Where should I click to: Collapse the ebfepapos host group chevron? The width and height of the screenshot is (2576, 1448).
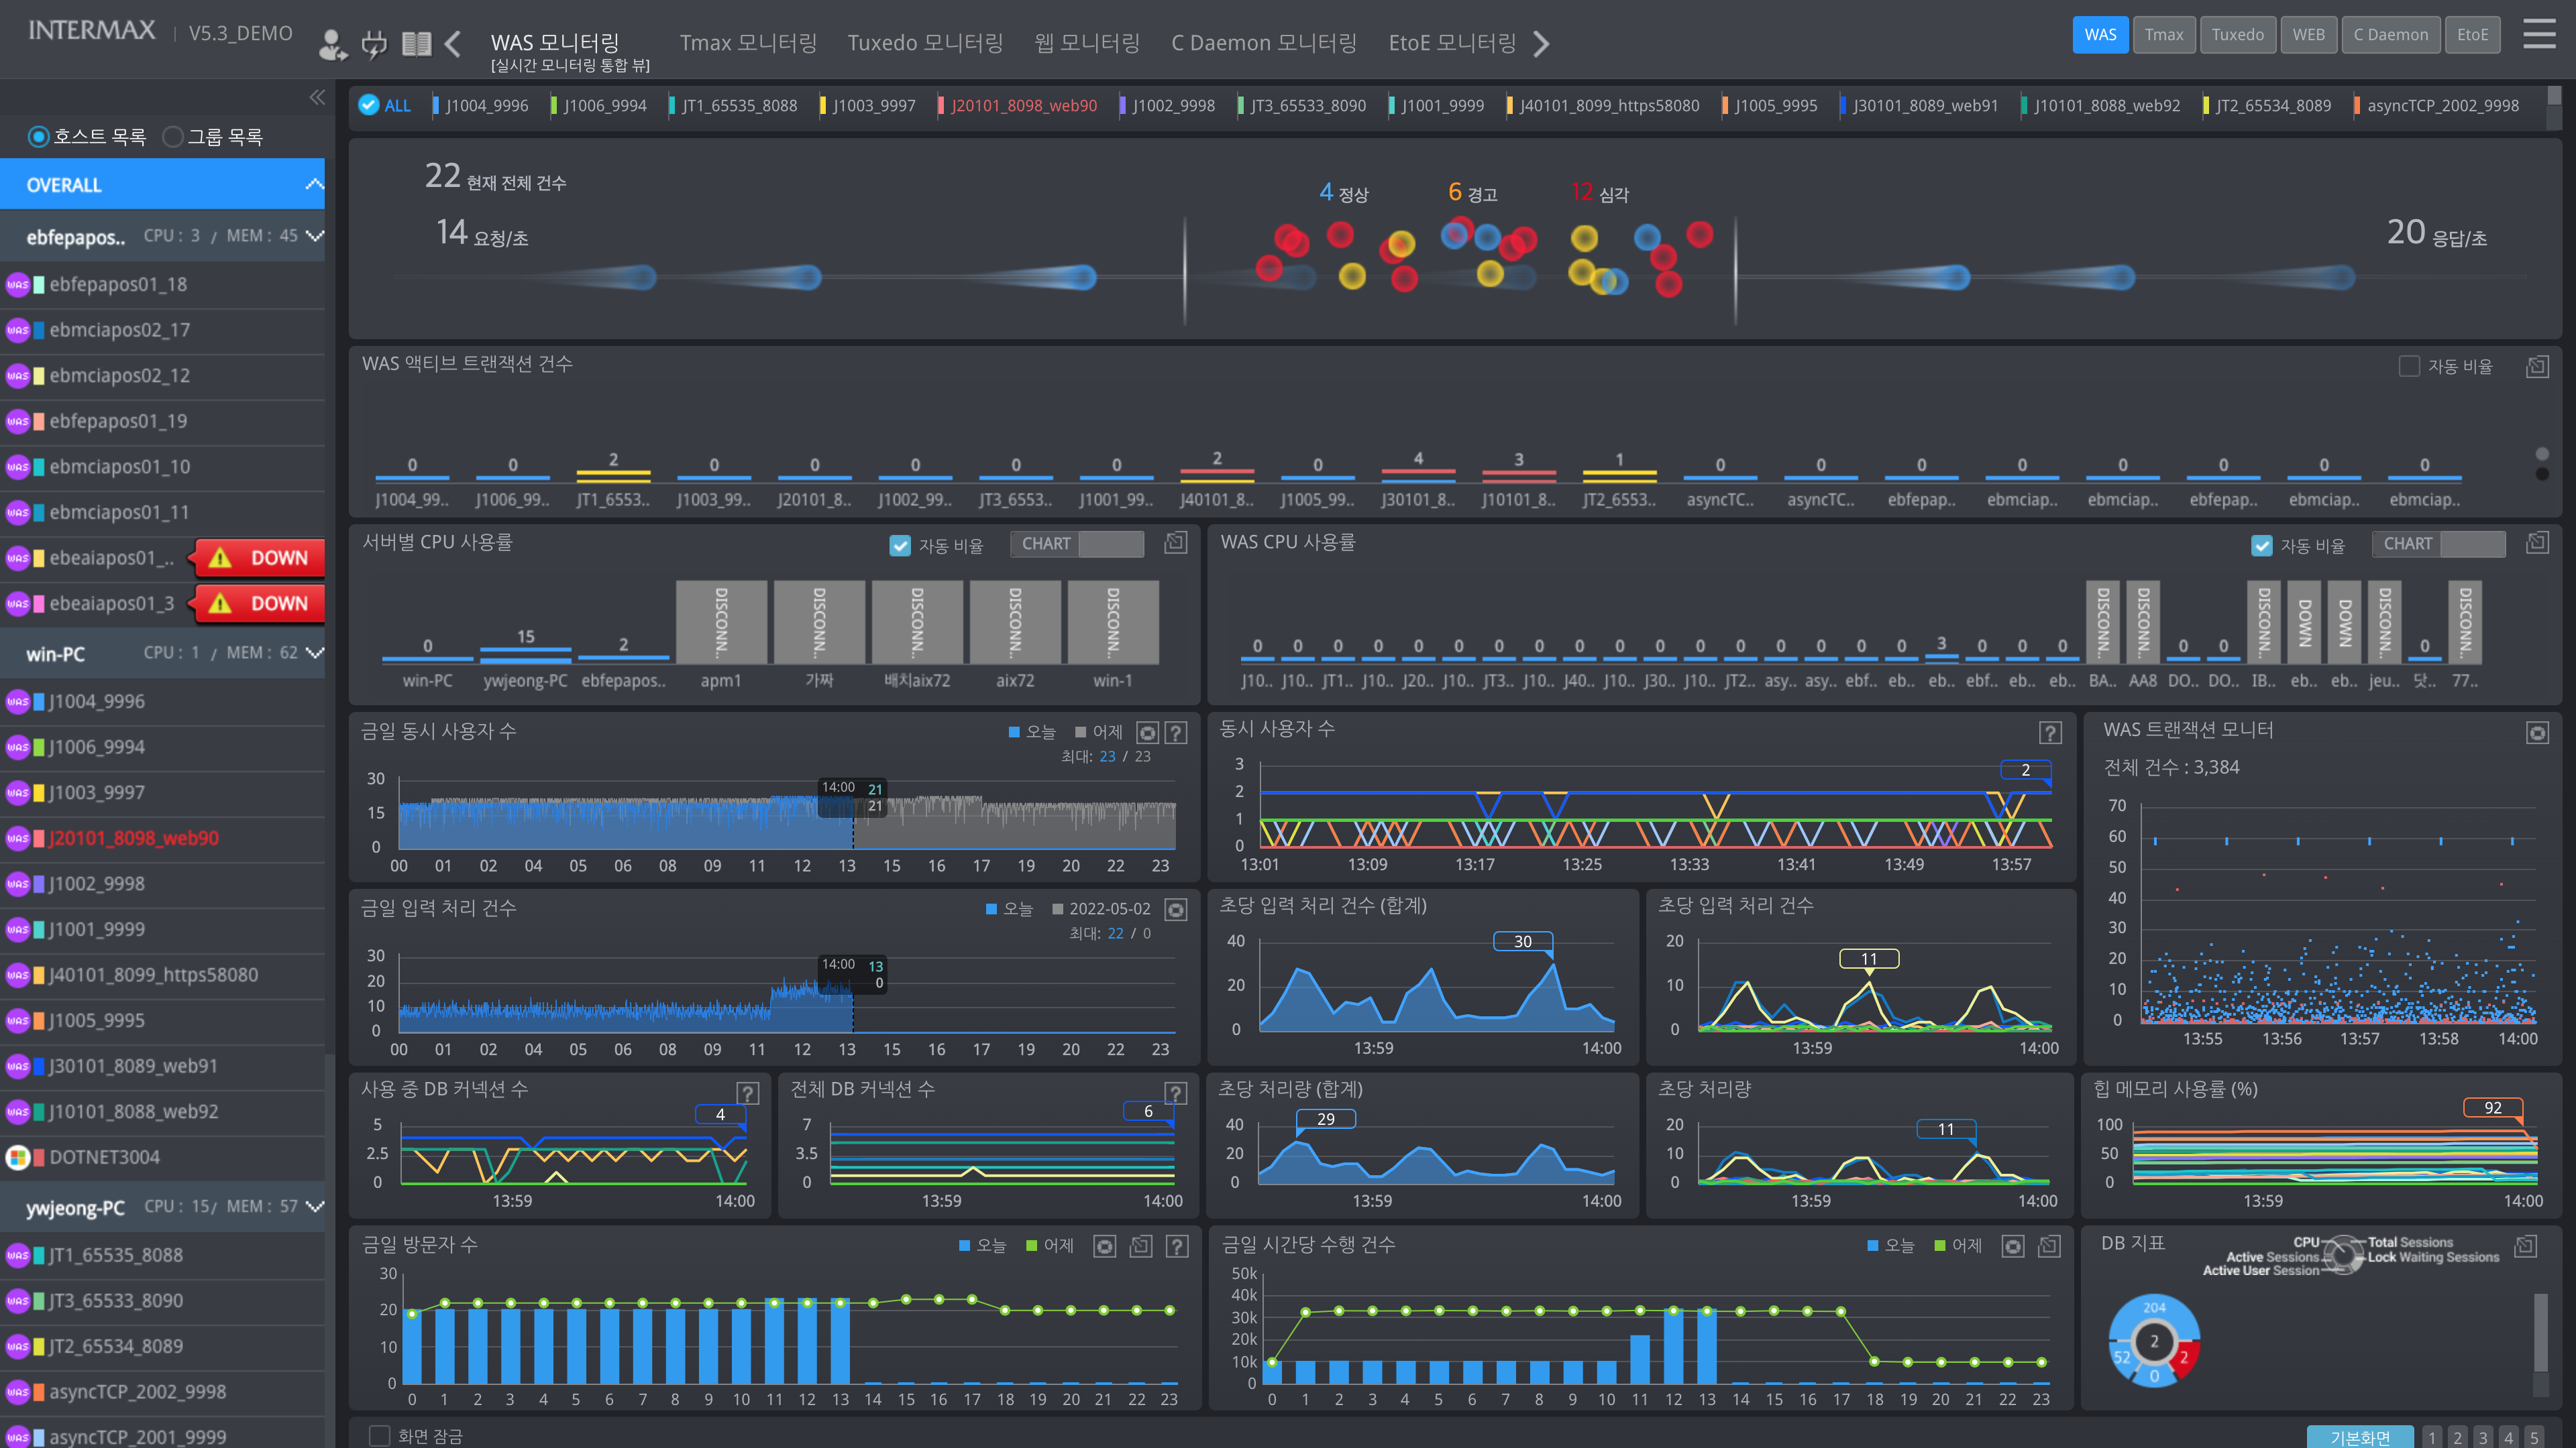(x=315, y=236)
